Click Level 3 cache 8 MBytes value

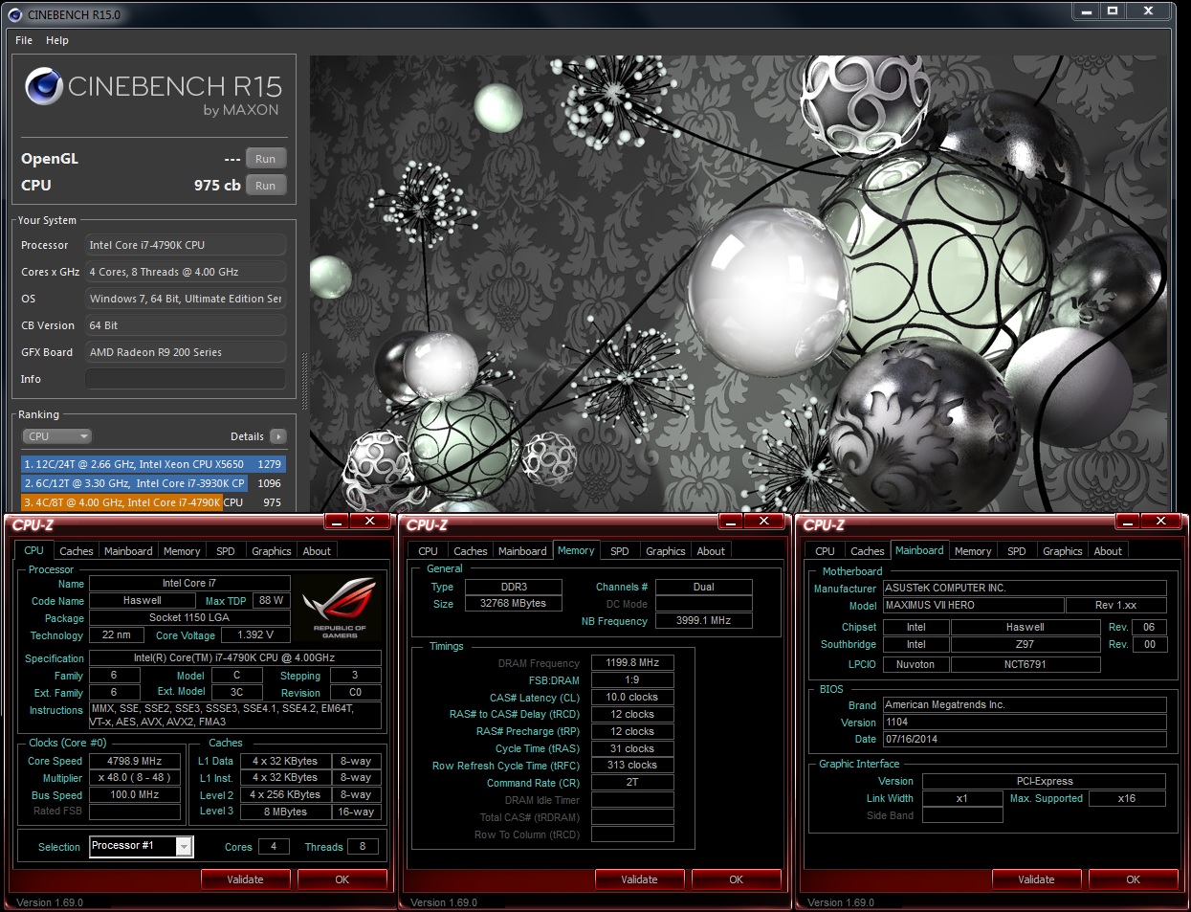pos(286,812)
